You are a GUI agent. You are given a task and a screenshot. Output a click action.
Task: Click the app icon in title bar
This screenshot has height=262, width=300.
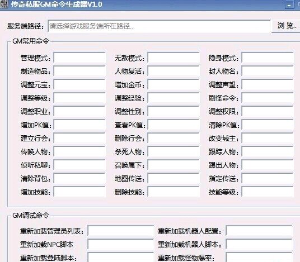point(4,4)
